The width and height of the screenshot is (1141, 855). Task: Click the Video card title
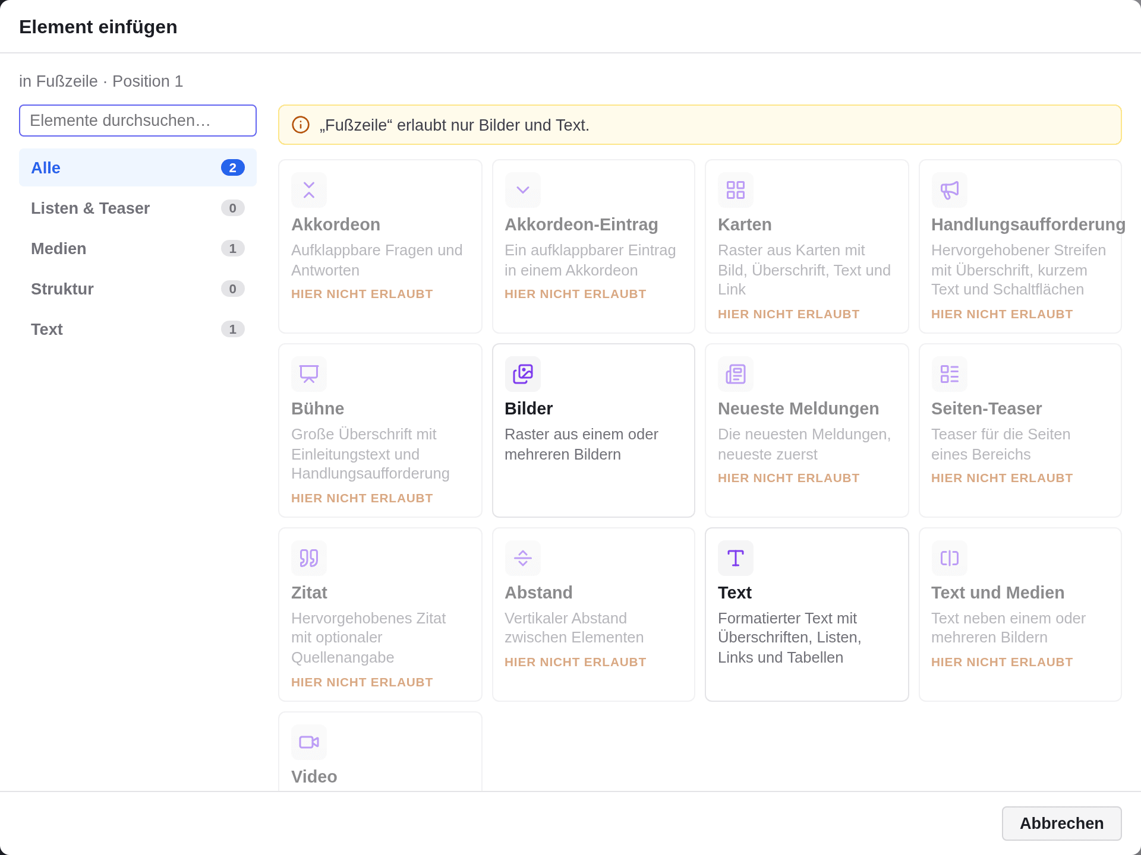[x=314, y=777]
